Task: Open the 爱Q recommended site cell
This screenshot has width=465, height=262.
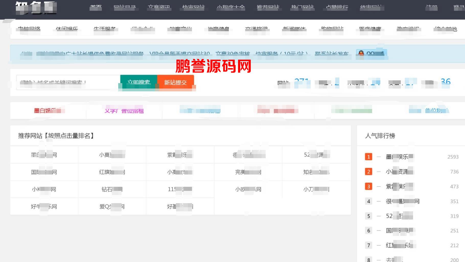Action: point(112,206)
